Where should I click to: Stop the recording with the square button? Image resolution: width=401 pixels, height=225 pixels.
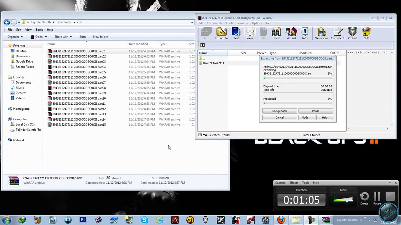coord(390,197)
